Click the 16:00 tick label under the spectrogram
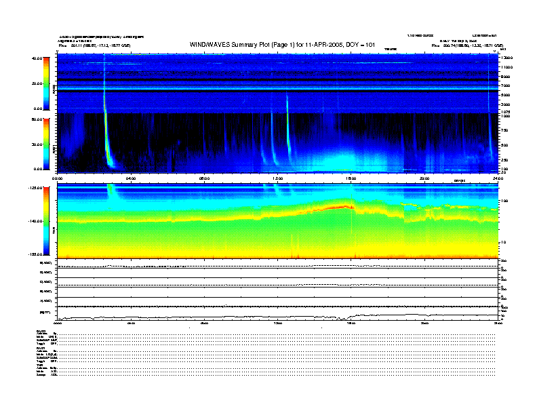The width and height of the screenshot is (537, 415). 351,178
